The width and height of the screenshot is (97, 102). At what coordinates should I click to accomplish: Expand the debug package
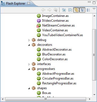click(x=29, y=40)
